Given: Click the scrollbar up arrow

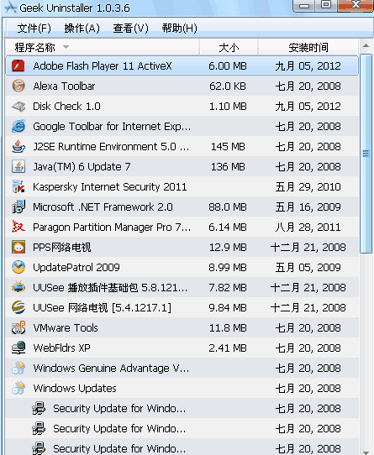Looking at the screenshot, I should [x=366, y=45].
